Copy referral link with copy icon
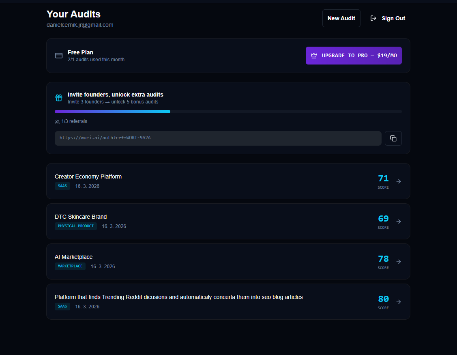 point(393,138)
